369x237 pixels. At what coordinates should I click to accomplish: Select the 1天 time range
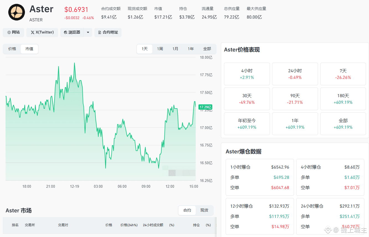pos(145,49)
